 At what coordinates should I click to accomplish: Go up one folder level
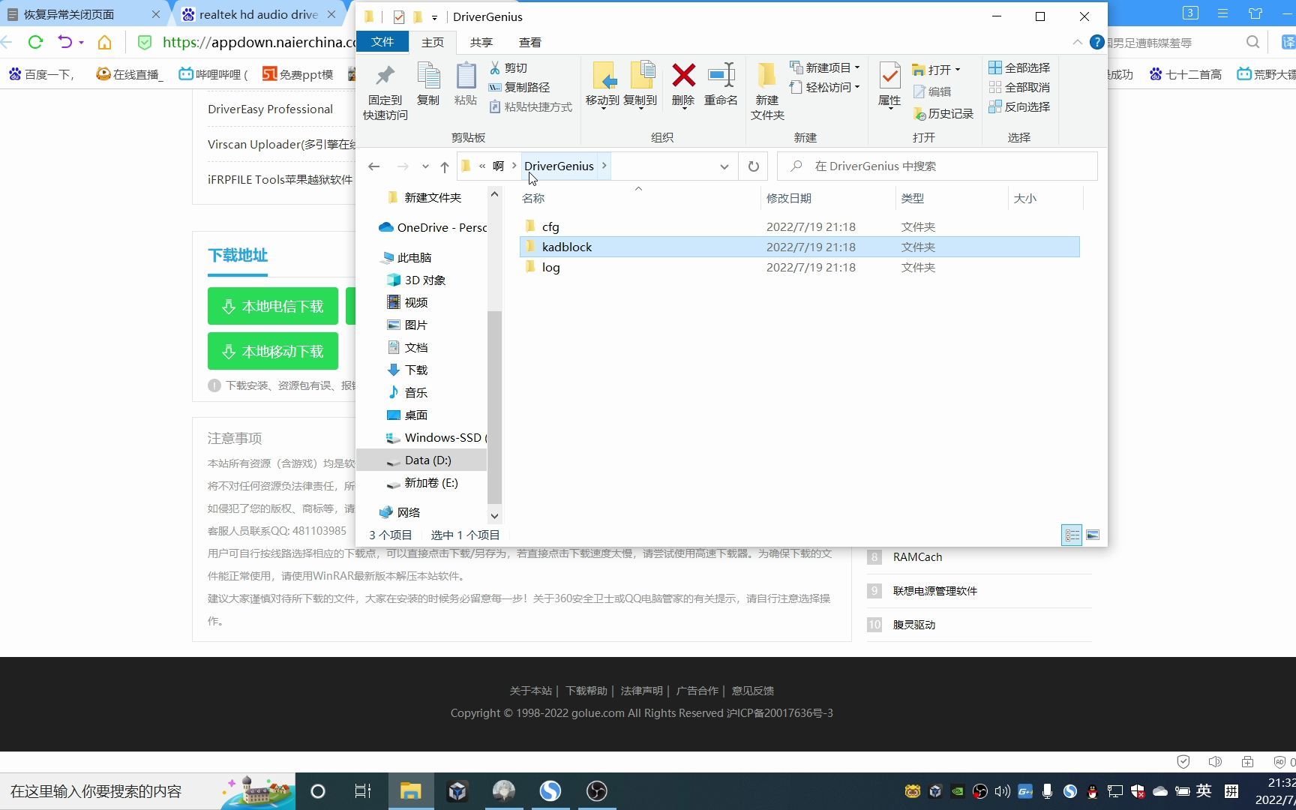pos(445,166)
